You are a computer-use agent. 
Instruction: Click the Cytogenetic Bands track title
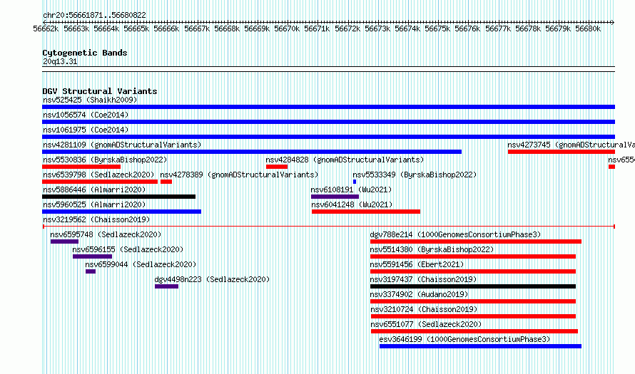85,53
